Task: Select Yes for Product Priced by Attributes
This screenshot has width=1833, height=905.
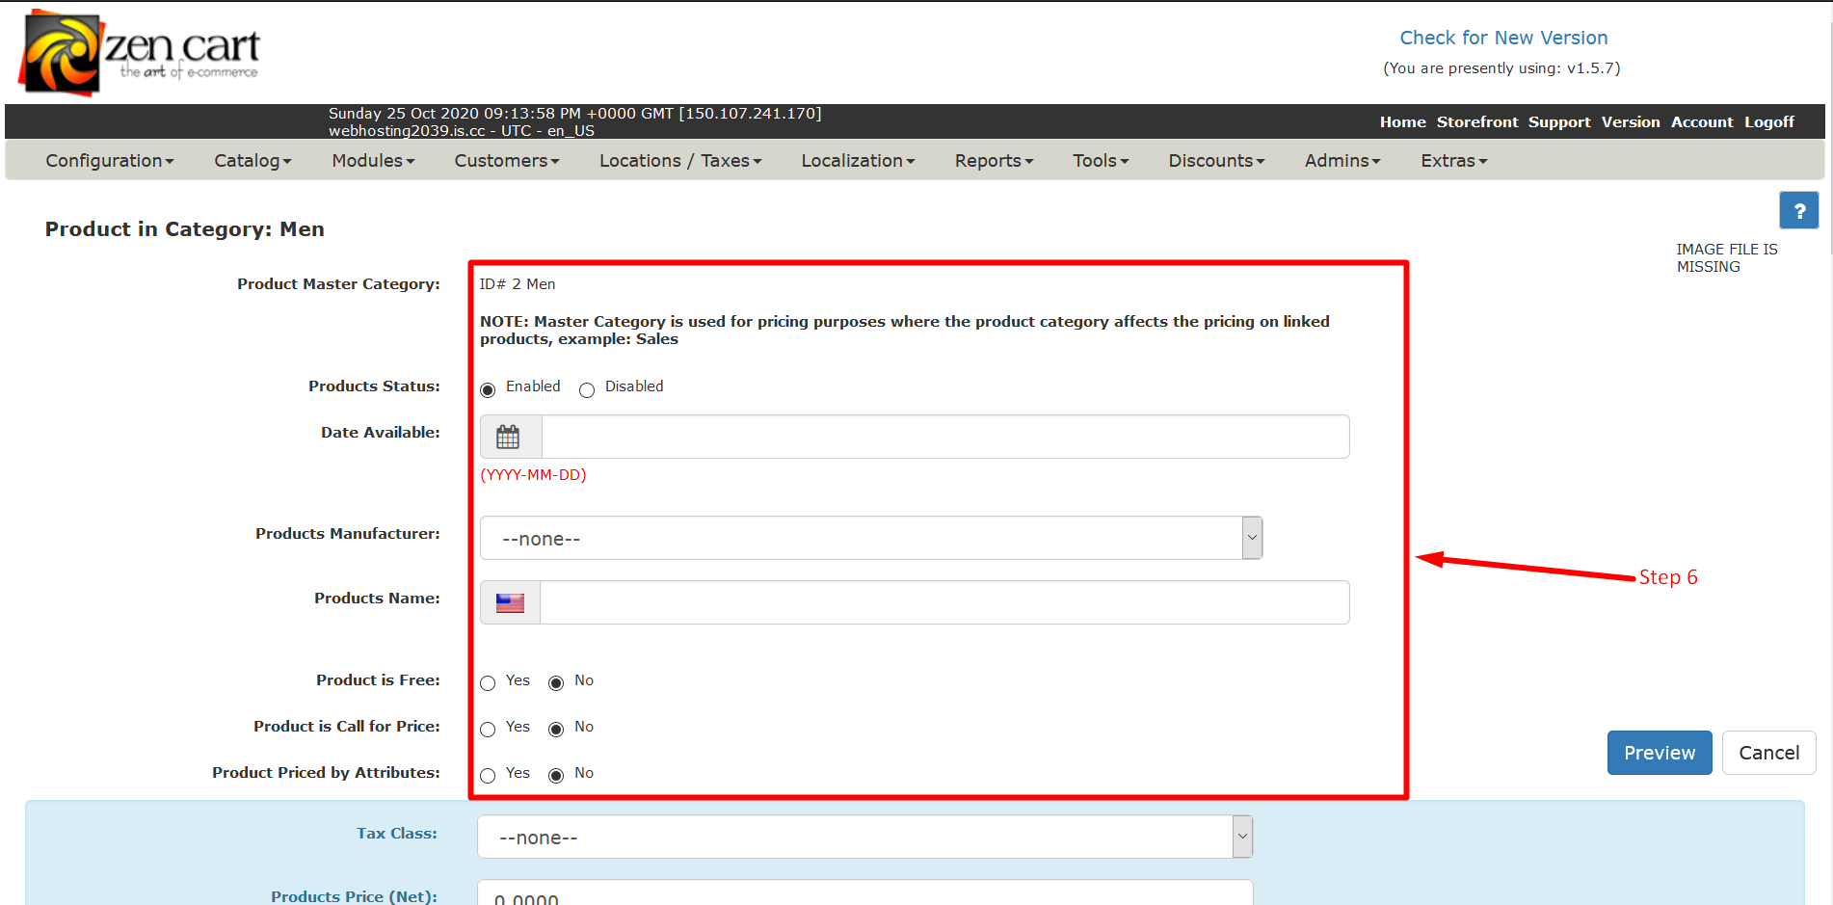Action: [x=488, y=776]
